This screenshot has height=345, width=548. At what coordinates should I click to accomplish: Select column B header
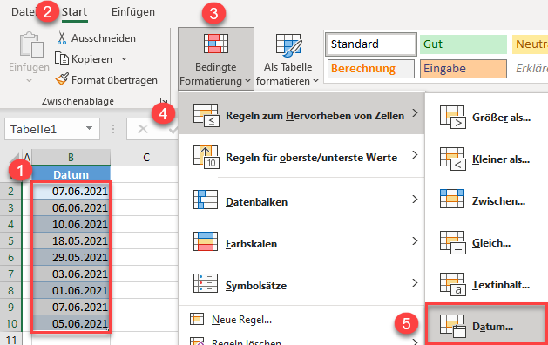coord(71,158)
